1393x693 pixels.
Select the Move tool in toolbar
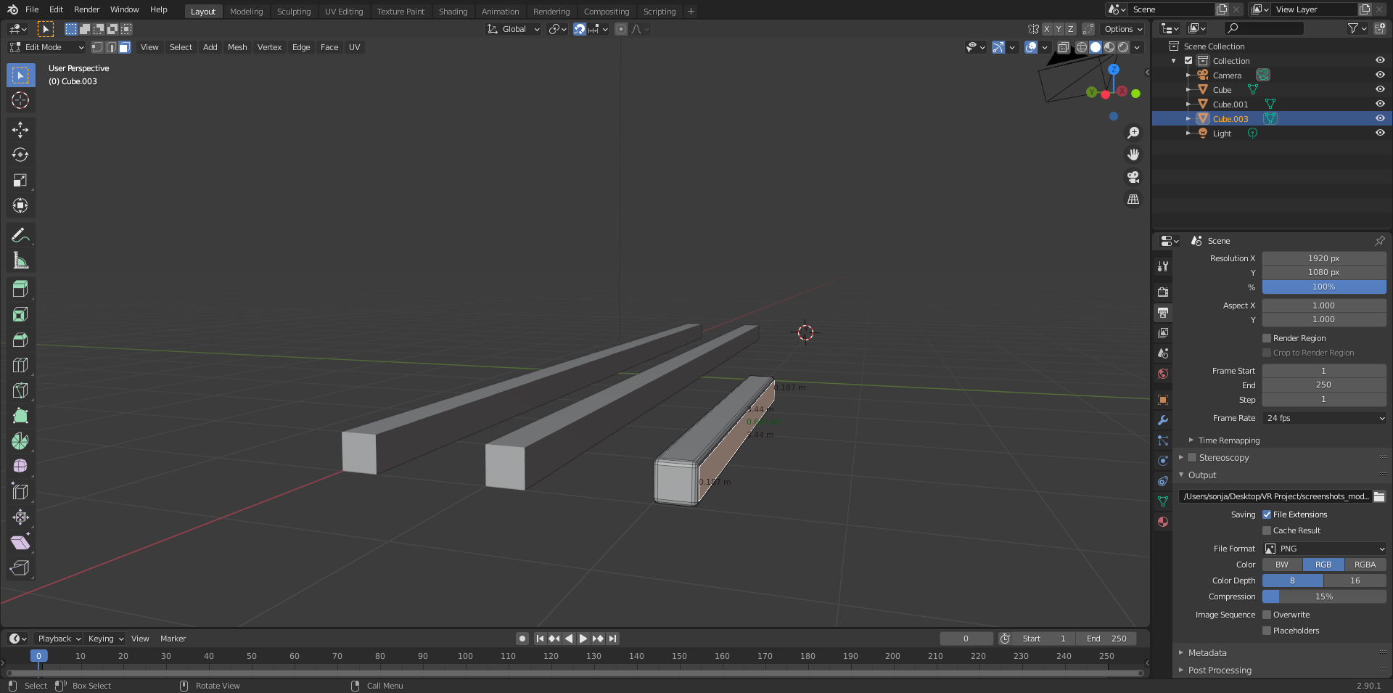click(20, 130)
